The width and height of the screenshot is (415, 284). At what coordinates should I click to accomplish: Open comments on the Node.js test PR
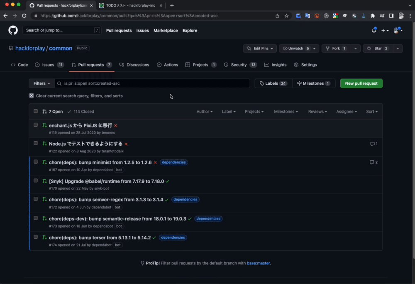click(373, 143)
